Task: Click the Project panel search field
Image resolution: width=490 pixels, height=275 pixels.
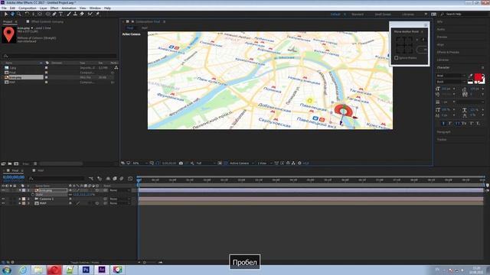Action: 60,56
